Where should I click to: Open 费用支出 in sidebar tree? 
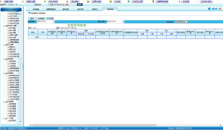pyautogui.click(x=12, y=49)
